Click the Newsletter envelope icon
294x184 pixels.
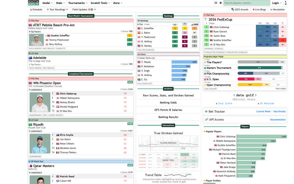[271, 10]
